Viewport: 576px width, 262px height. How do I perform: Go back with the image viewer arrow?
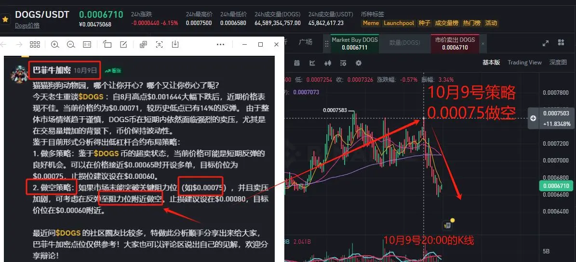click(3, 44)
